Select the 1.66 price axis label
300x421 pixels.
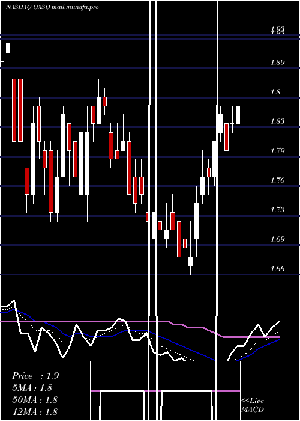[x=277, y=268]
